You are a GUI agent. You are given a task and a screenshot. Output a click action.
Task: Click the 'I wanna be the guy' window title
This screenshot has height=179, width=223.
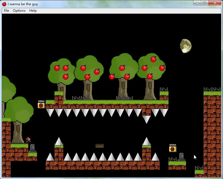point(23,4)
